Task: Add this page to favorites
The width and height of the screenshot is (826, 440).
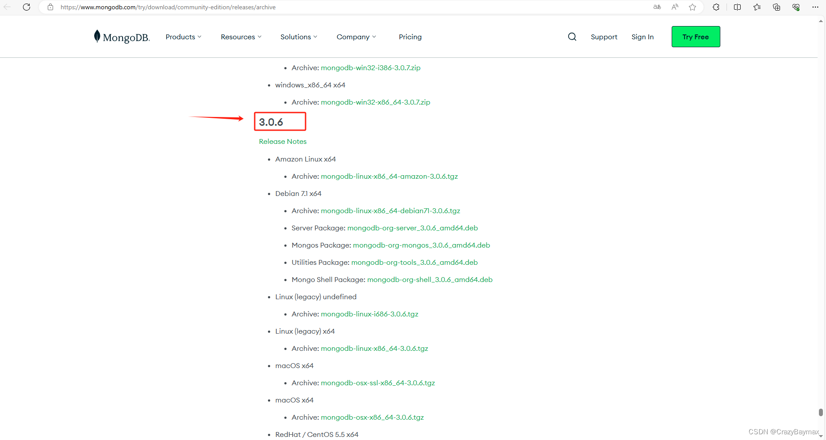Action: (x=692, y=7)
